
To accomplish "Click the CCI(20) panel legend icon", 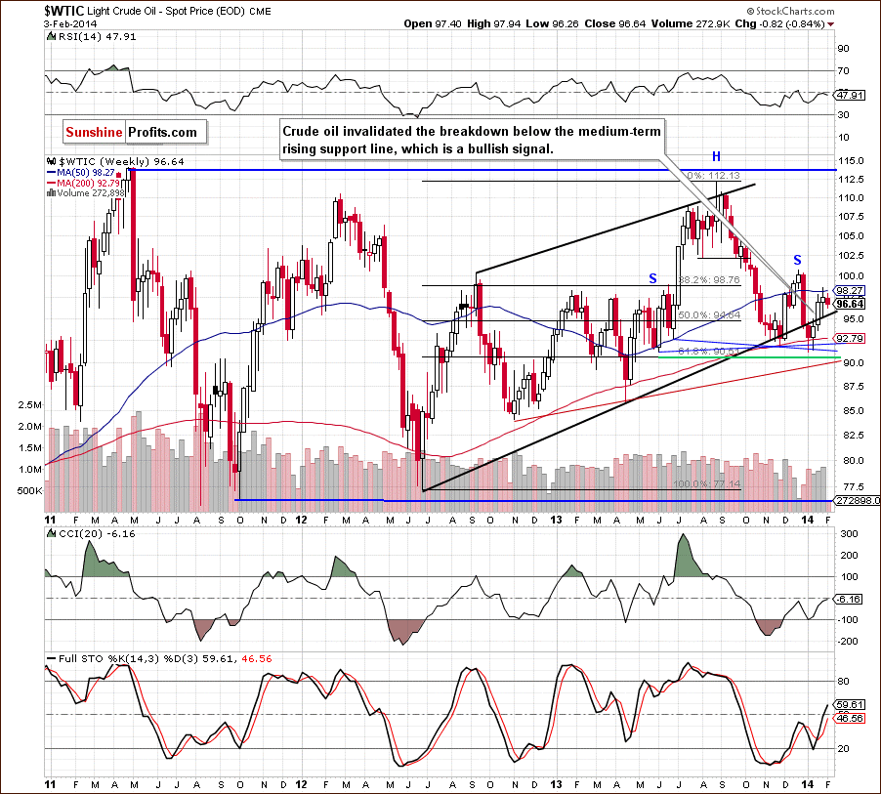I will 51,534.
